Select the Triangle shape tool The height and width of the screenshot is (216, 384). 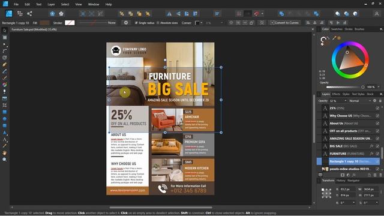click(x=4, y=133)
